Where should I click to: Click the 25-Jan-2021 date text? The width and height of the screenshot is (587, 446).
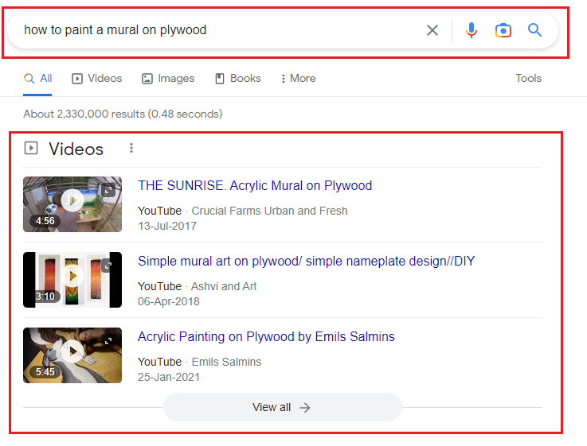169,377
